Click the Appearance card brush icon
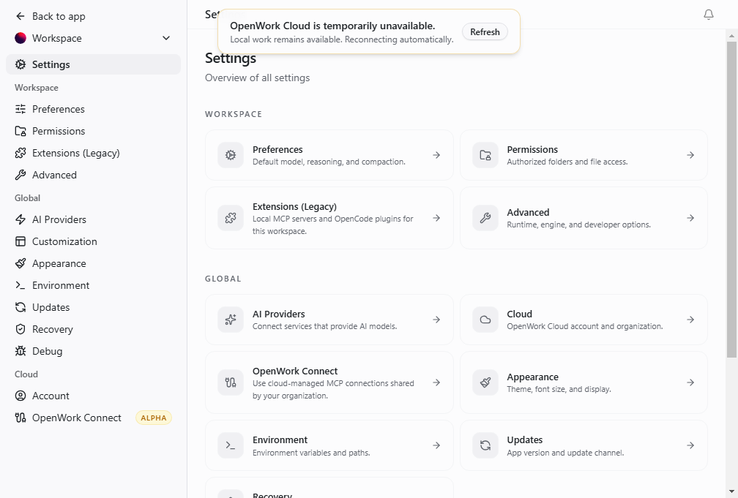The height and width of the screenshot is (498, 738). 485,382
